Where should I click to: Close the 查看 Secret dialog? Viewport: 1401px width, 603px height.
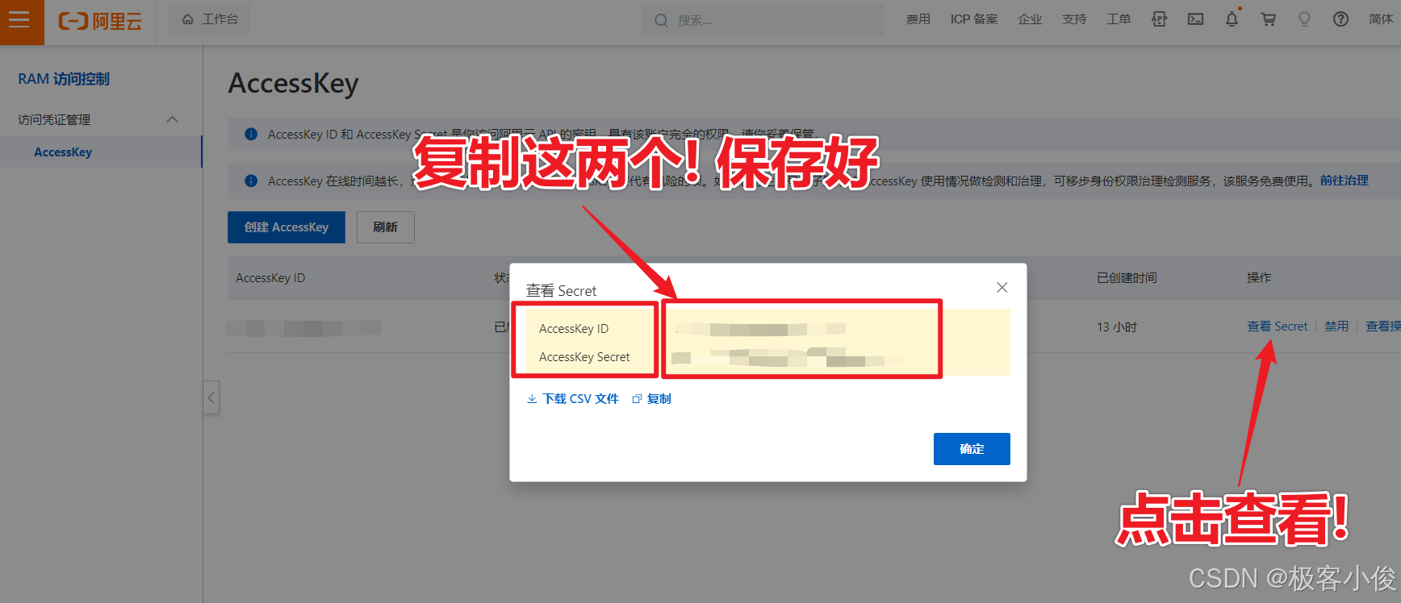coord(1002,288)
